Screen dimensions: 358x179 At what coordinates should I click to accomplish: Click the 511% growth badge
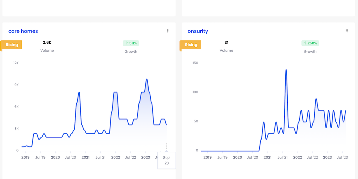pos(131,43)
